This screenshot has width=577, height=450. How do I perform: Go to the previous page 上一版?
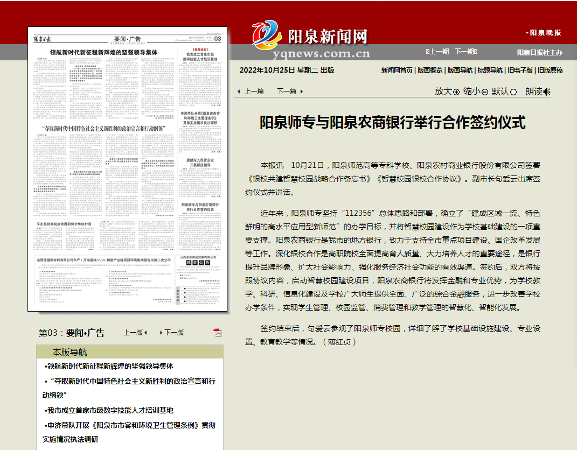click(x=135, y=332)
